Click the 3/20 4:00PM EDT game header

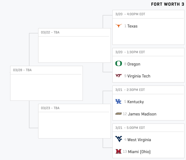pyautogui.click(x=130, y=14)
